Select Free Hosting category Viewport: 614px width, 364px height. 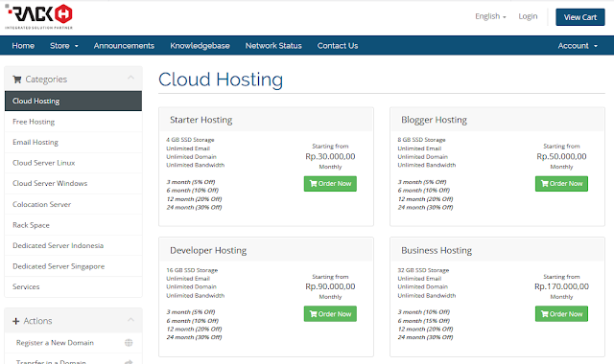click(x=73, y=122)
